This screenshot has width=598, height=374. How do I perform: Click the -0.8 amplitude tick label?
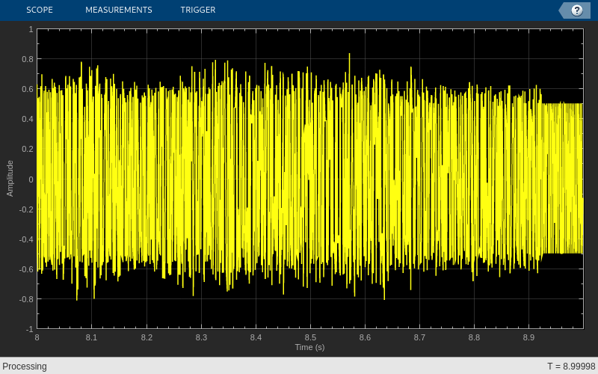click(x=26, y=299)
